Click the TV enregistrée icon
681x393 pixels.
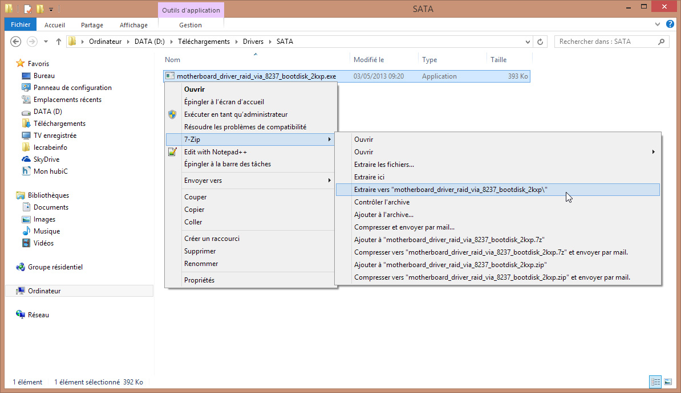[x=26, y=136]
